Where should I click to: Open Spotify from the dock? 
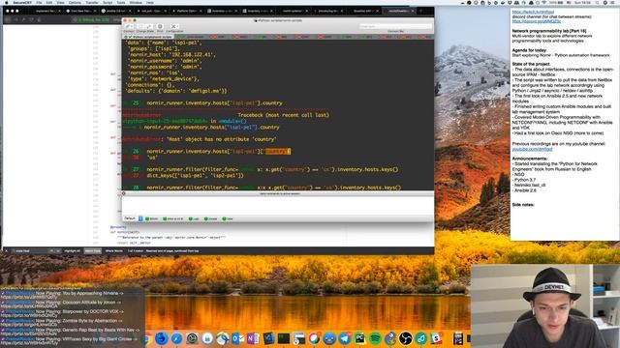tap(375, 338)
